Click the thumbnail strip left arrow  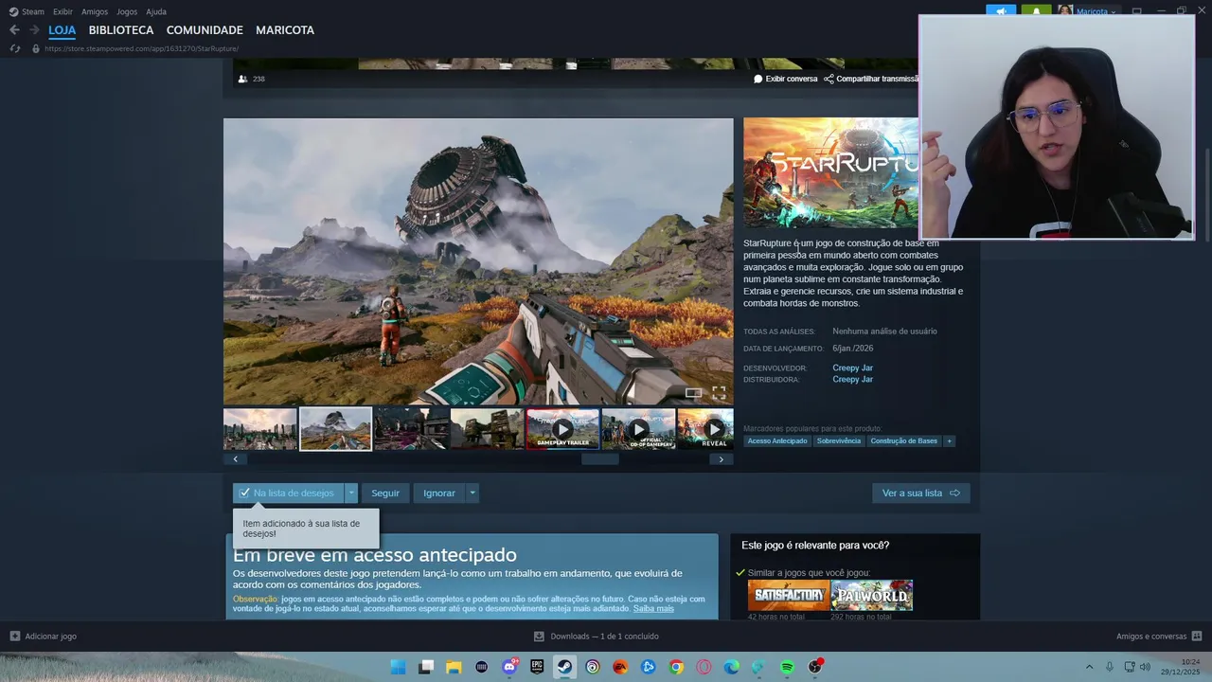(235, 459)
